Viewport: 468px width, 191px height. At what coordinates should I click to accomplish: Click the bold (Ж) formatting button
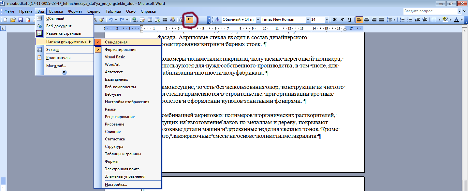(334, 20)
